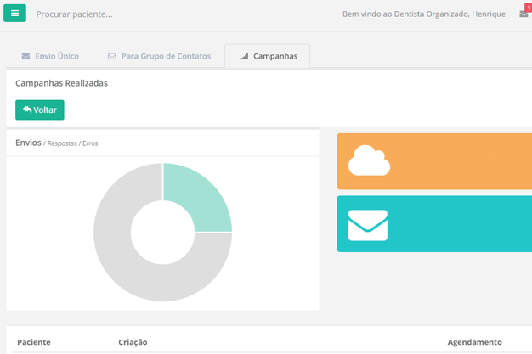Click the Envios chart title
Image resolution: width=532 pixels, height=354 pixels.
pos(28,143)
